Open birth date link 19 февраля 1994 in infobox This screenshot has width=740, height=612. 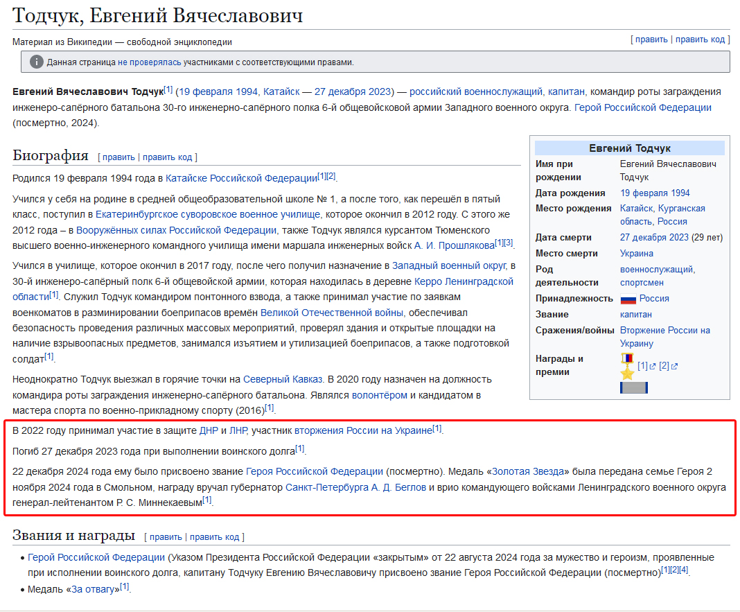click(x=655, y=193)
